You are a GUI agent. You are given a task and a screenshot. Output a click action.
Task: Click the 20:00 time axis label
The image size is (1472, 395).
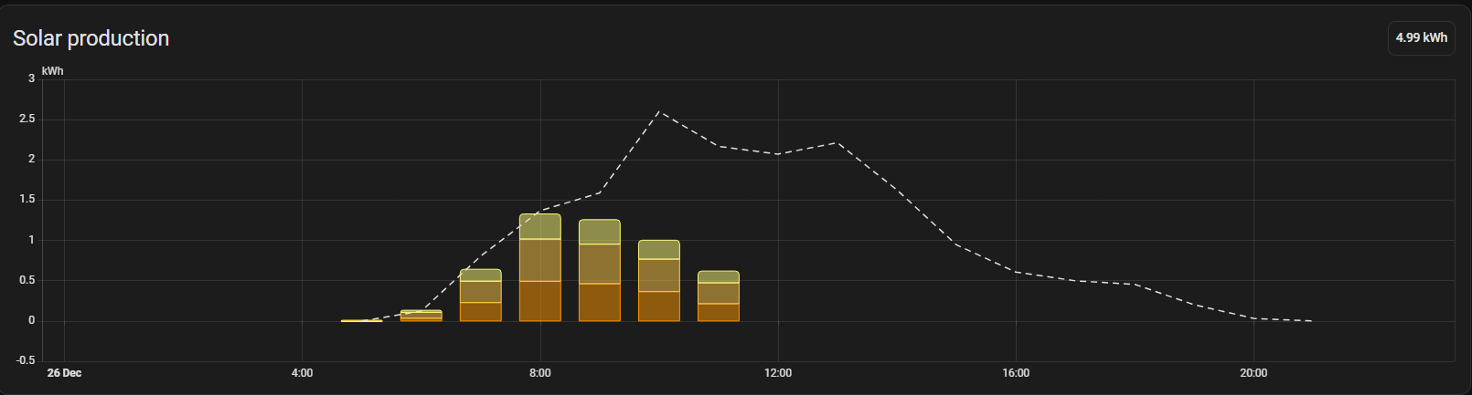pos(1253,373)
